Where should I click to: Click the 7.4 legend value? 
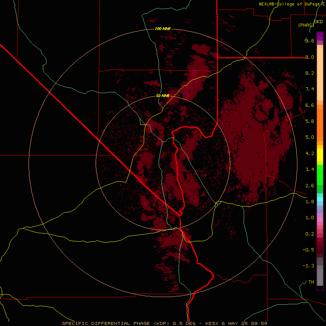(310, 89)
